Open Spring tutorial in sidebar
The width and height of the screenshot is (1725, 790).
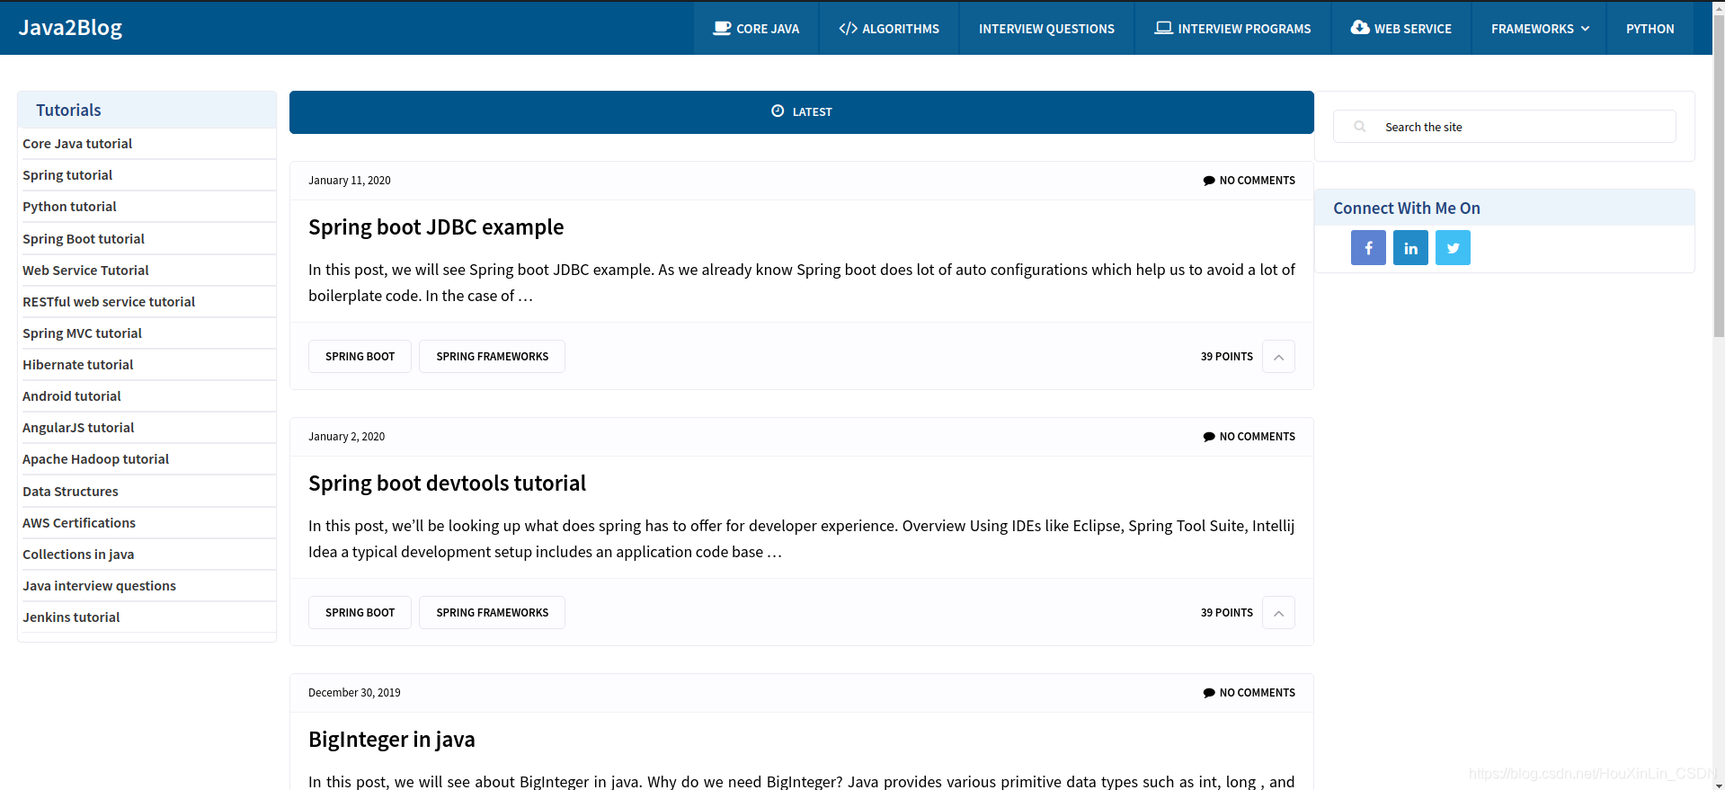tap(67, 175)
